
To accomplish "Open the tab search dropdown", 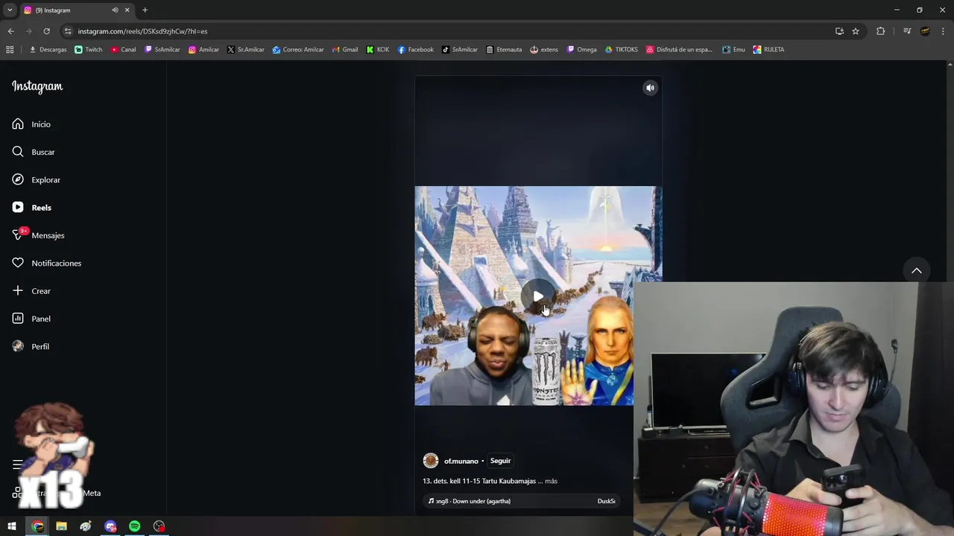I will pos(10,10).
